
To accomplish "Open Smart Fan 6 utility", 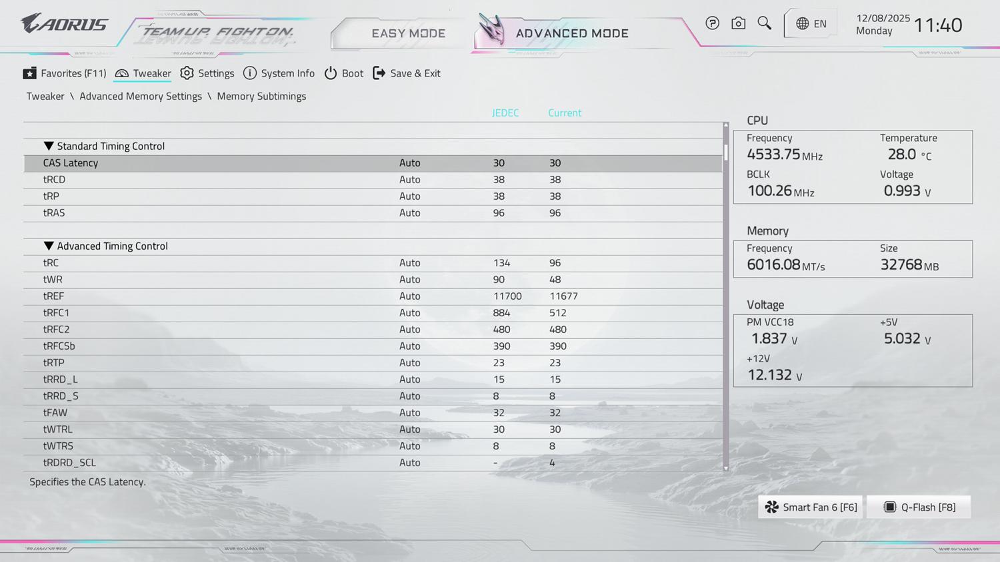I will (811, 507).
